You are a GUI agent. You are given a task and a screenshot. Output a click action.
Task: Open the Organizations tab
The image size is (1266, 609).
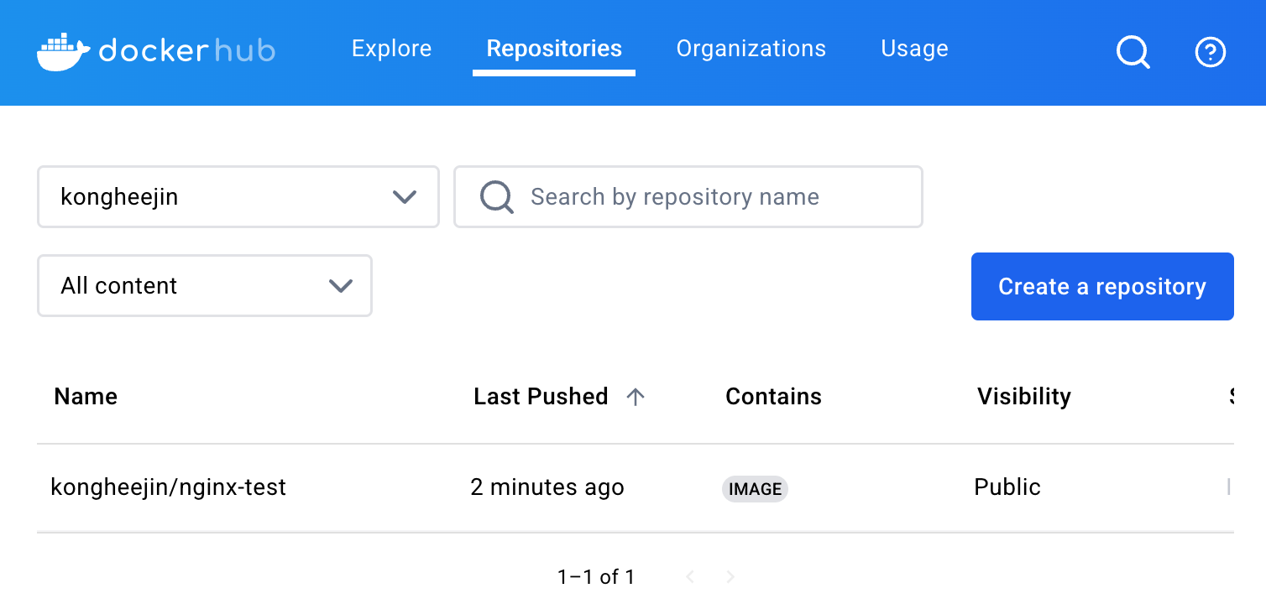pyautogui.click(x=751, y=49)
